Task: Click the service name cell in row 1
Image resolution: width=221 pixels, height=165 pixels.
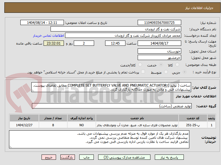Action: 137,125
